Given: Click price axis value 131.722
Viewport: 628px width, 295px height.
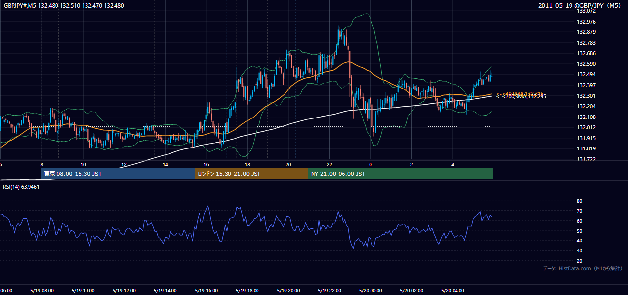Looking at the screenshot, I should click(586, 159).
